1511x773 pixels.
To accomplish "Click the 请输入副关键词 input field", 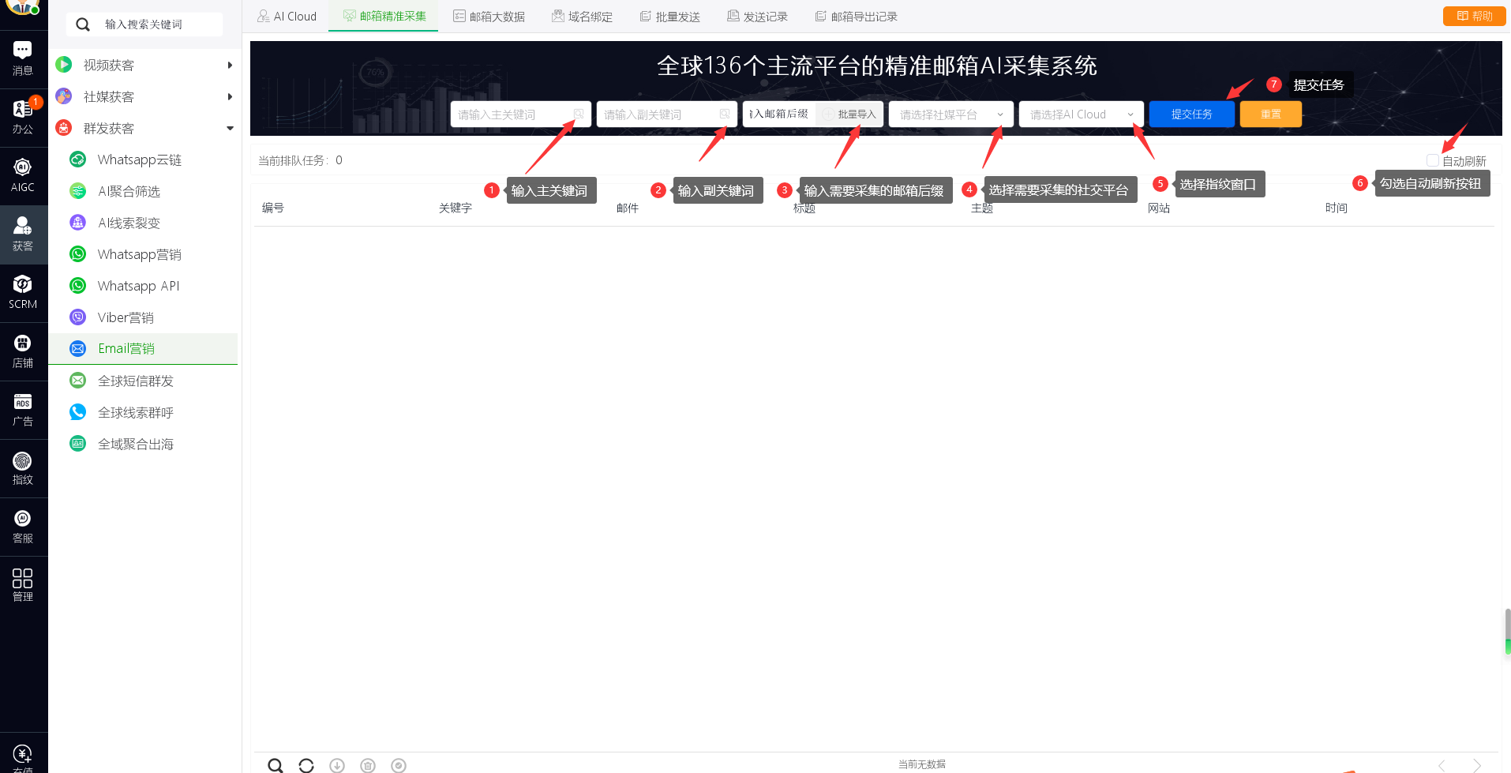I will (x=666, y=114).
